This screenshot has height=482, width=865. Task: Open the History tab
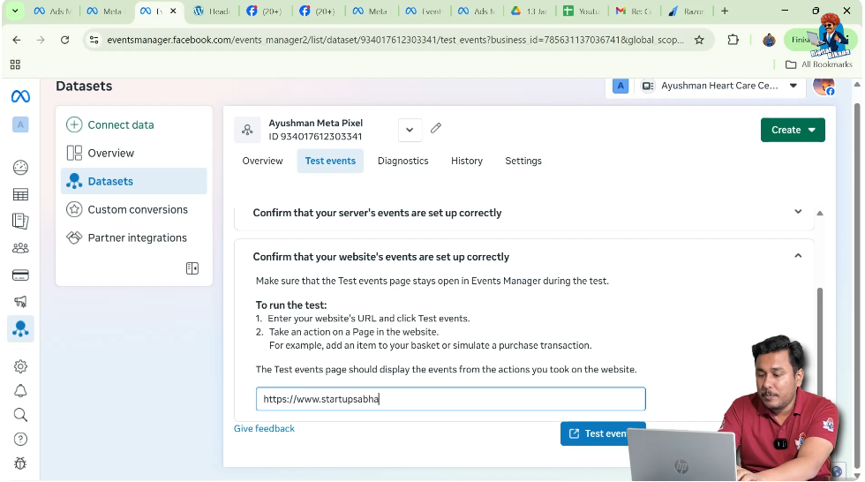(x=467, y=161)
